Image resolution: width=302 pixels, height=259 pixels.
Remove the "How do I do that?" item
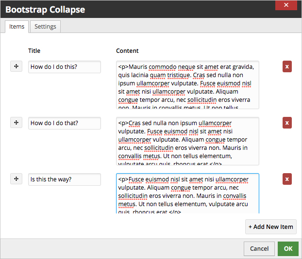pyautogui.click(x=287, y=123)
